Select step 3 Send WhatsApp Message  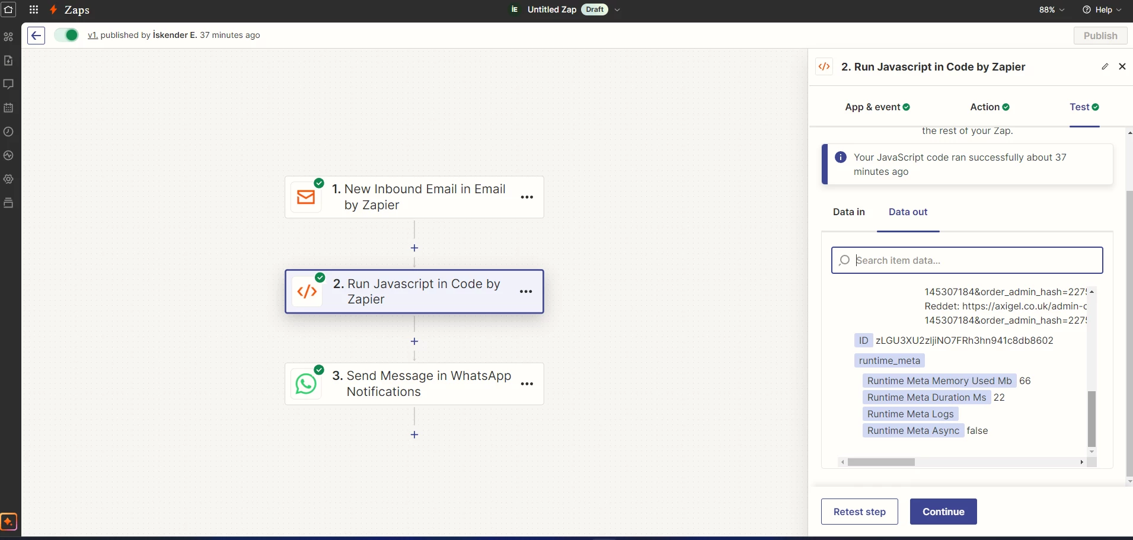pyautogui.click(x=414, y=384)
